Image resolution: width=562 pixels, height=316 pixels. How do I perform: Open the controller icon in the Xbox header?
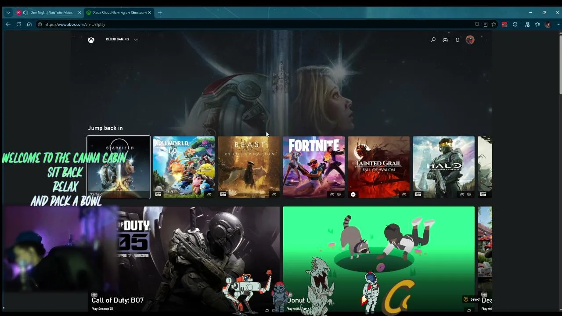445,40
